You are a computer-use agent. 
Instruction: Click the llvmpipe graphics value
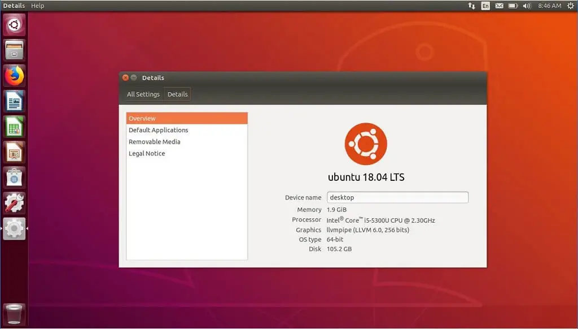pos(368,230)
